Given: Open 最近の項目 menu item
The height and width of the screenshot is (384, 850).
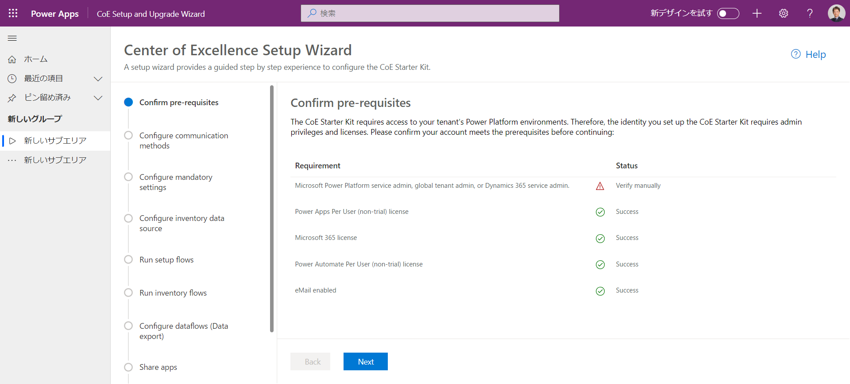Looking at the screenshot, I should pos(55,79).
